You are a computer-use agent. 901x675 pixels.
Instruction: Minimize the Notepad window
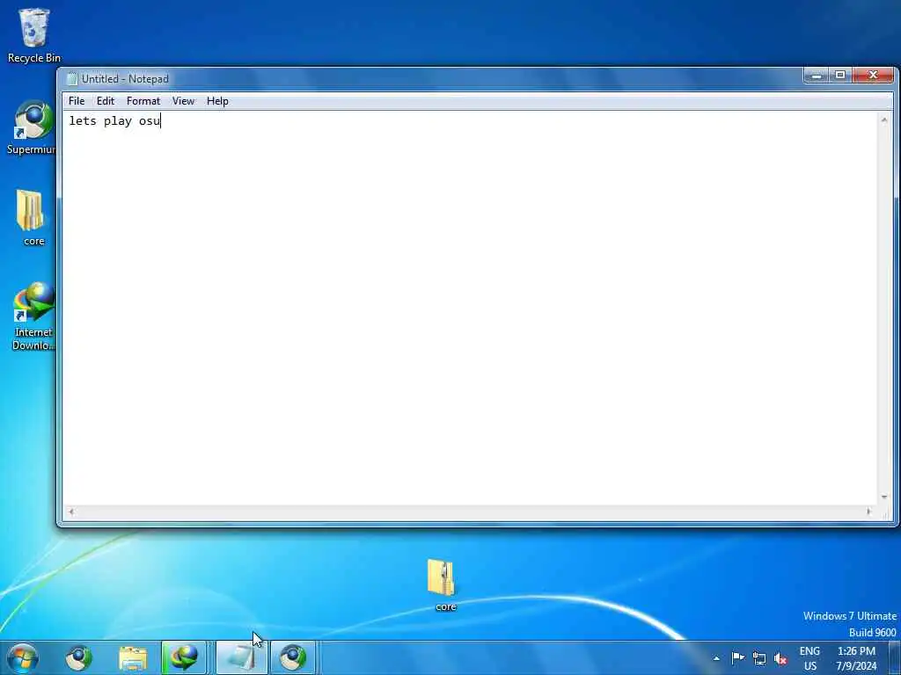(x=816, y=76)
